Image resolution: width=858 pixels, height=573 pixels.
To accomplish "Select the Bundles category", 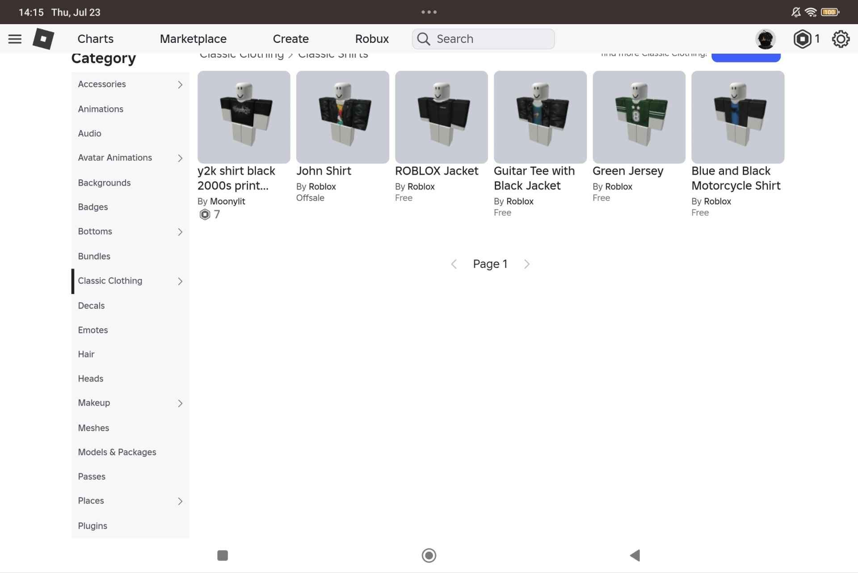I will [x=130, y=256].
